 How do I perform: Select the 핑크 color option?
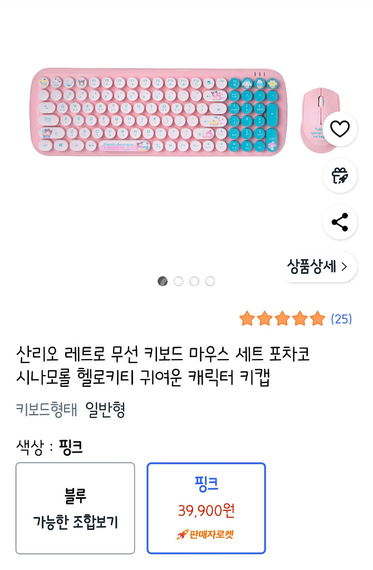pos(206,508)
